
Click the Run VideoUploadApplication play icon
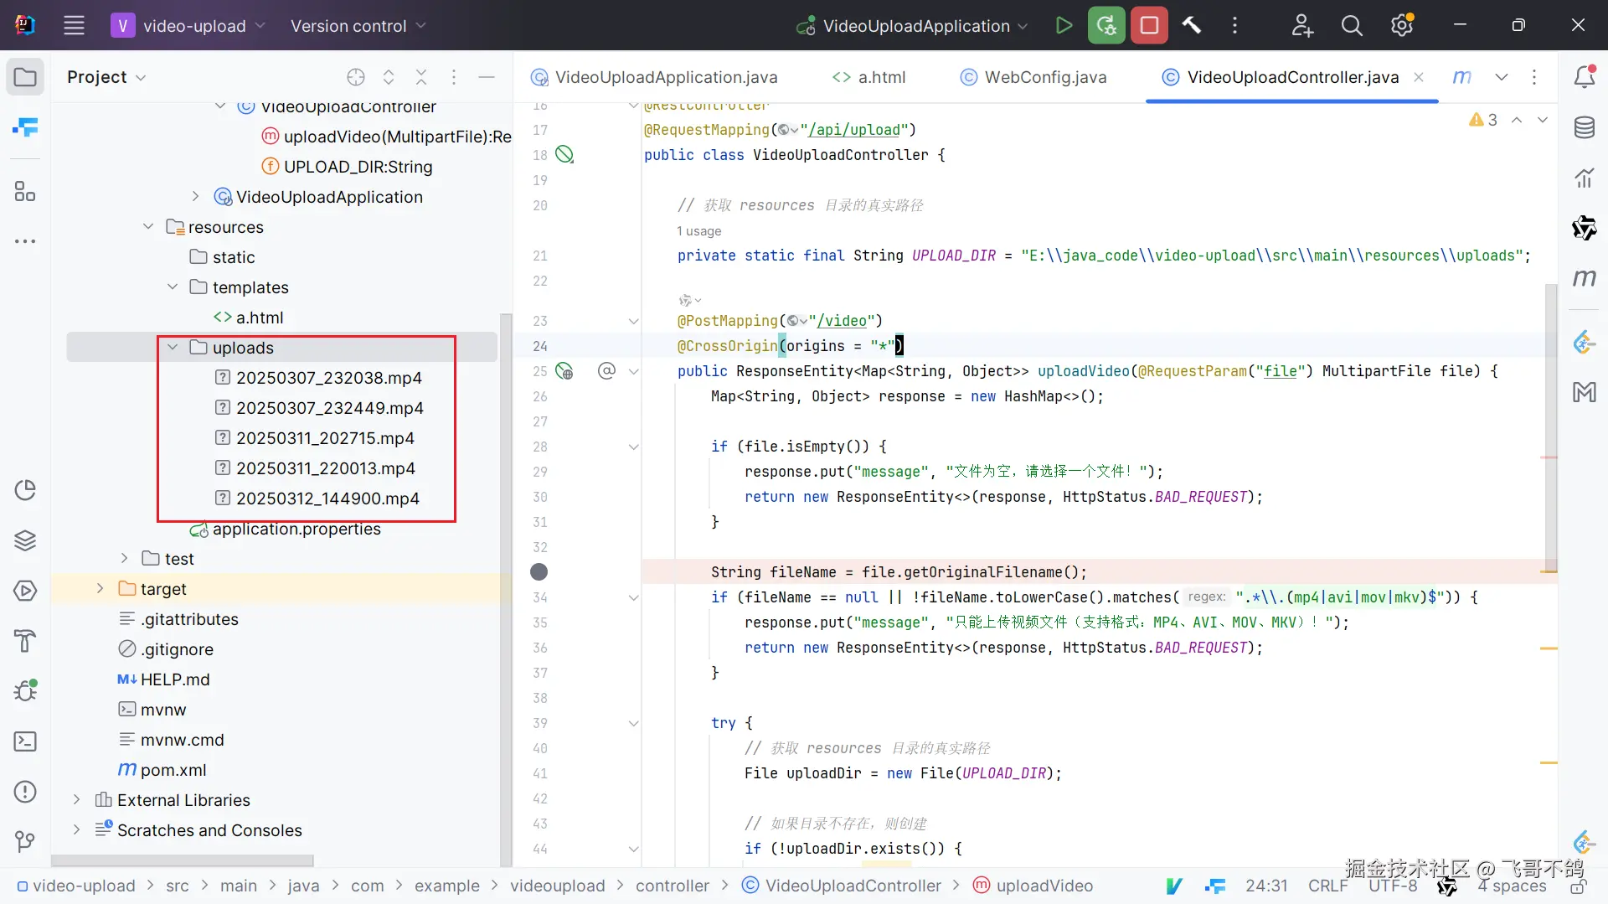(1064, 26)
